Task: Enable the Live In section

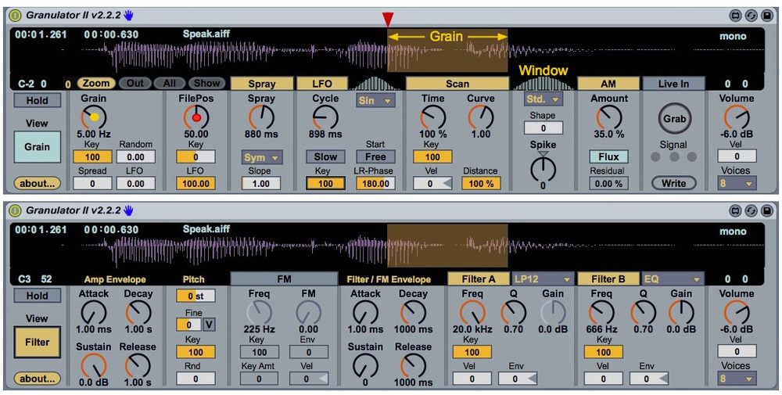Action: [x=673, y=84]
